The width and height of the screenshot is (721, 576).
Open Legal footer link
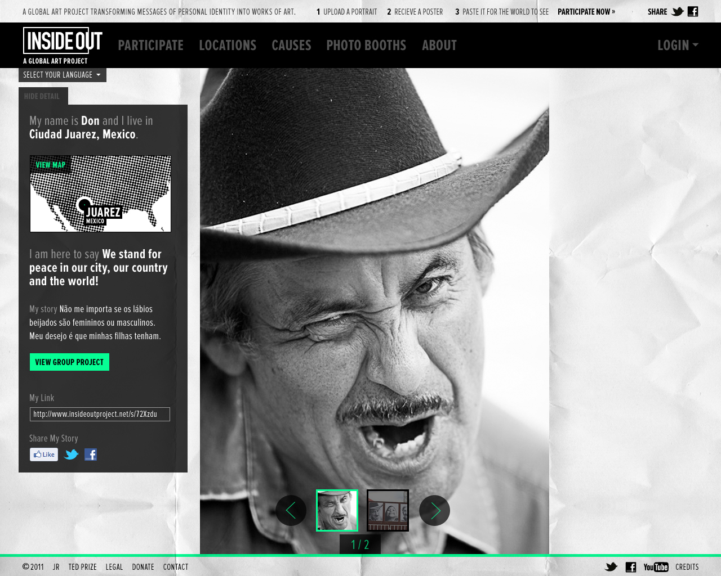[114, 567]
